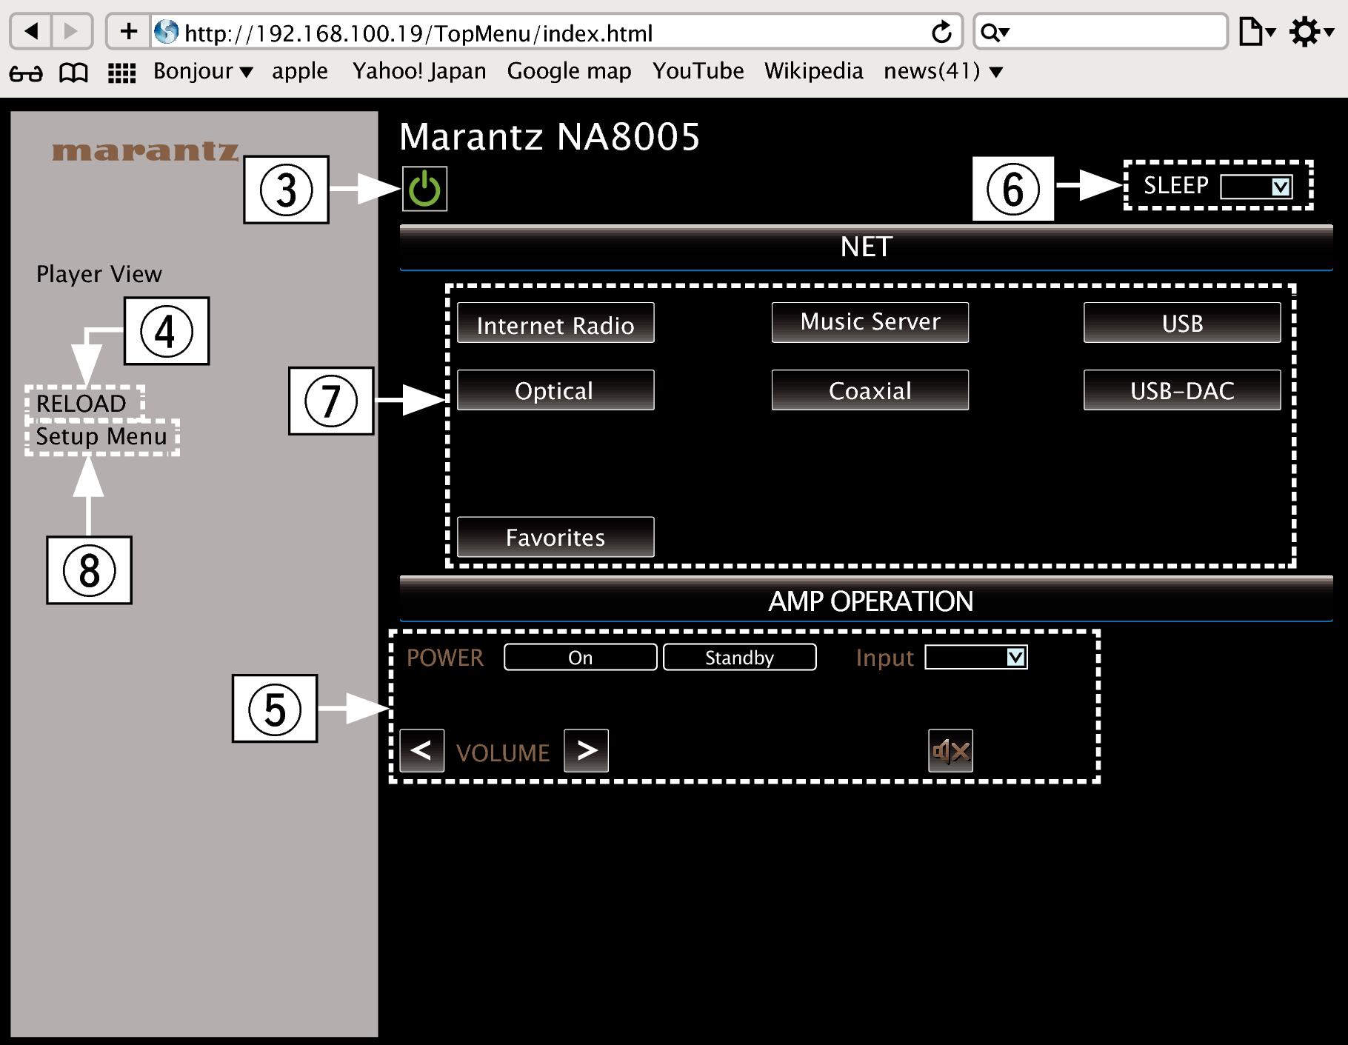Click the marantz logo
1348x1045 pixels.
(x=145, y=151)
